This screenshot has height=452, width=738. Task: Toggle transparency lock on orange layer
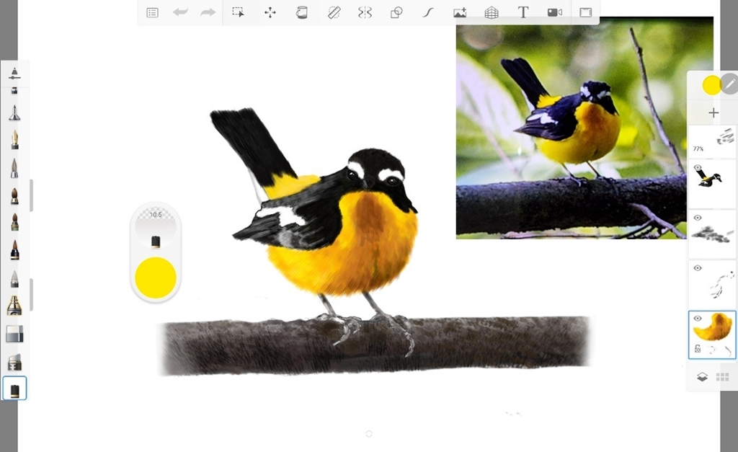698,349
